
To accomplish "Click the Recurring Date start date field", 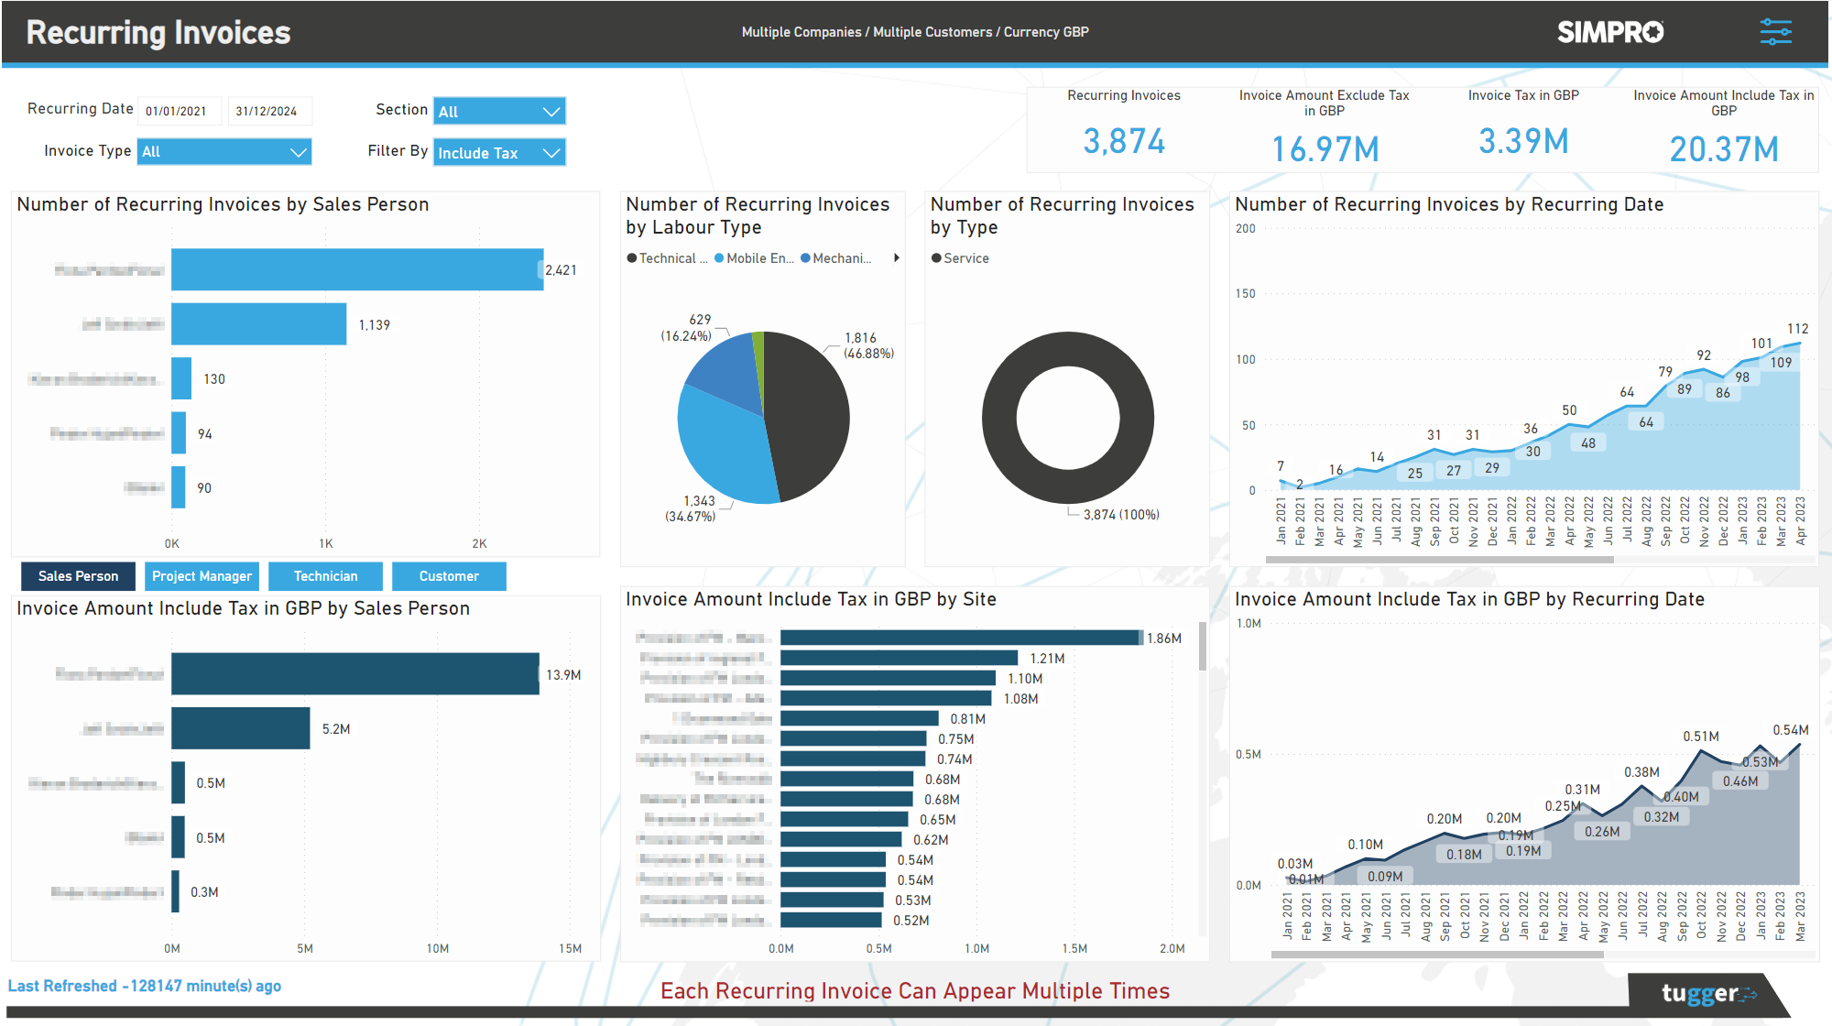I will click(x=179, y=110).
